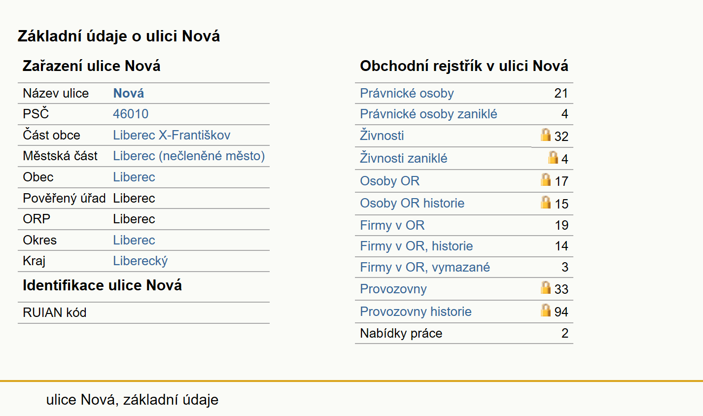Open the Firmy v OR link
Viewport: 703px width, 416px height.
(392, 225)
